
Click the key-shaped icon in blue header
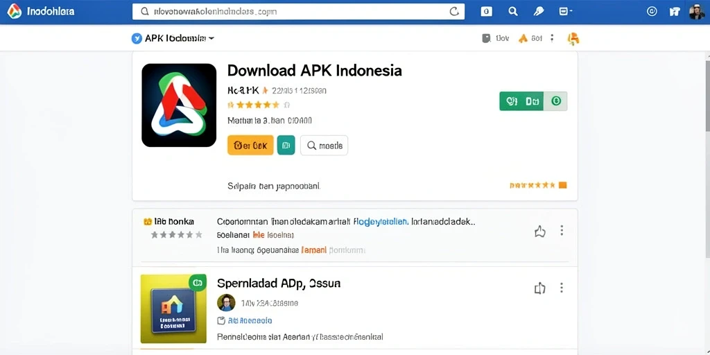click(538, 11)
